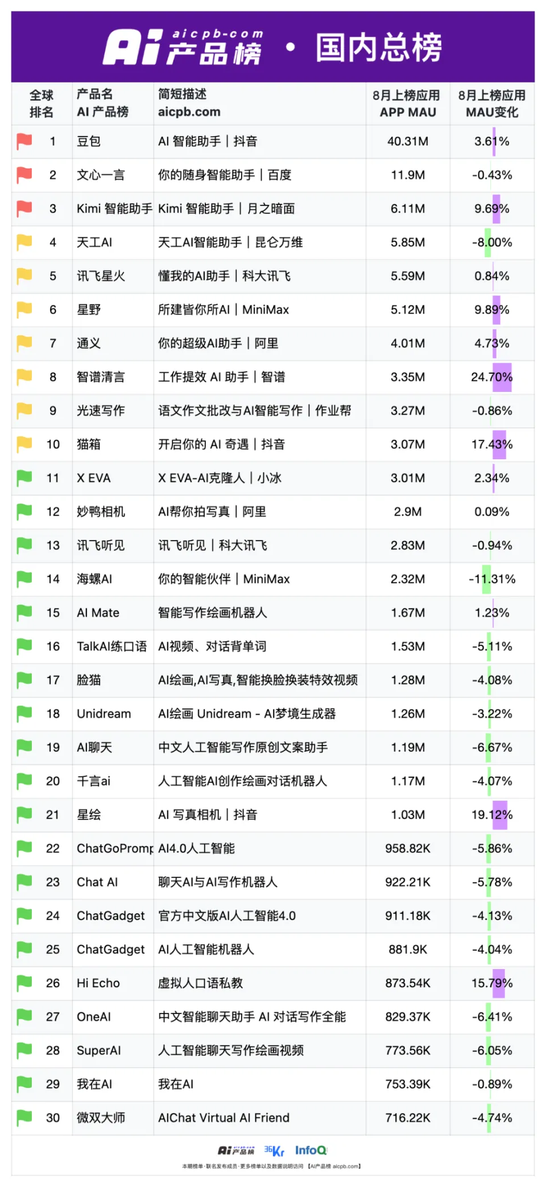Click the green bar for 海螺AI's -11.31%

coord(486,579)
